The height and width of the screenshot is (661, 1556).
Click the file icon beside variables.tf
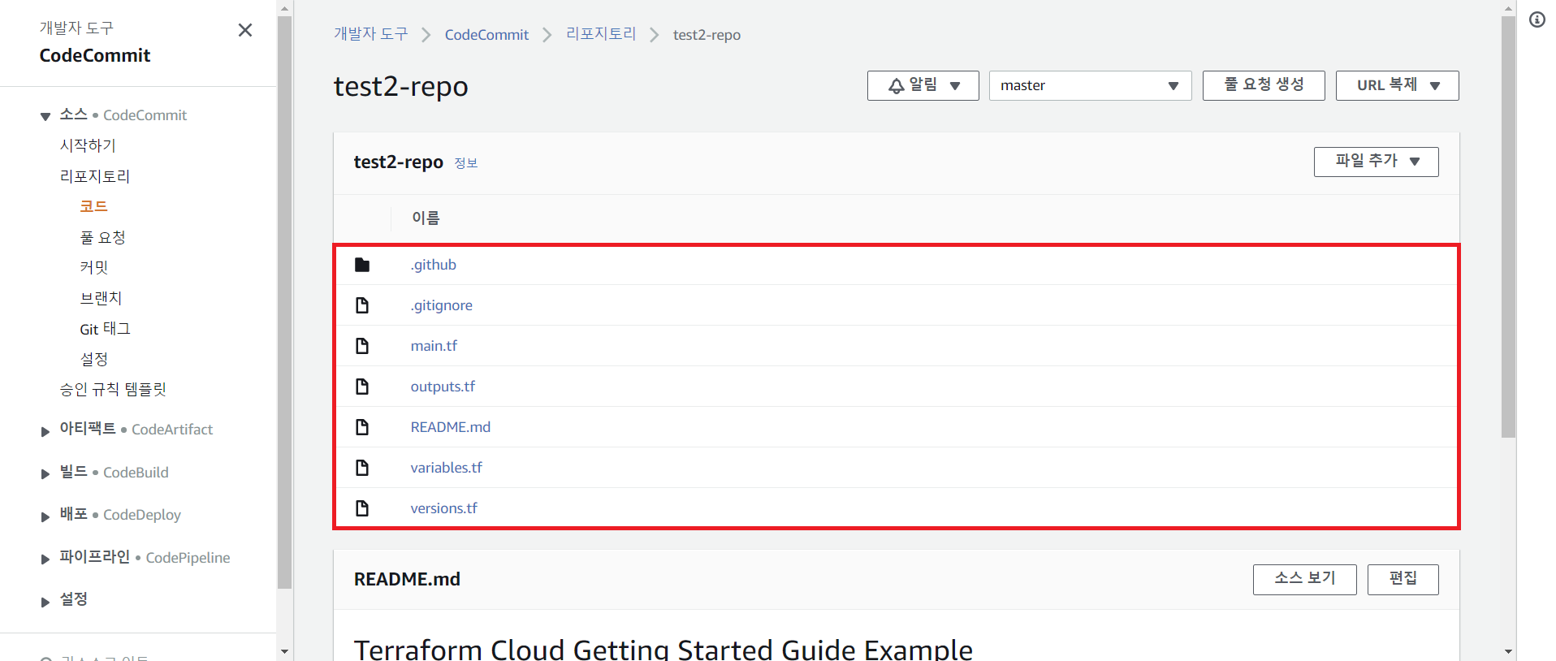pos(362,468)
